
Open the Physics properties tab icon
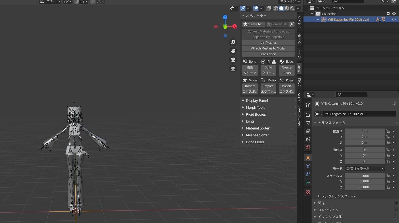tap(308, 166)
